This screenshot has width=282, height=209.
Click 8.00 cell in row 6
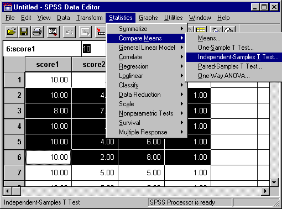click(141, 157)
